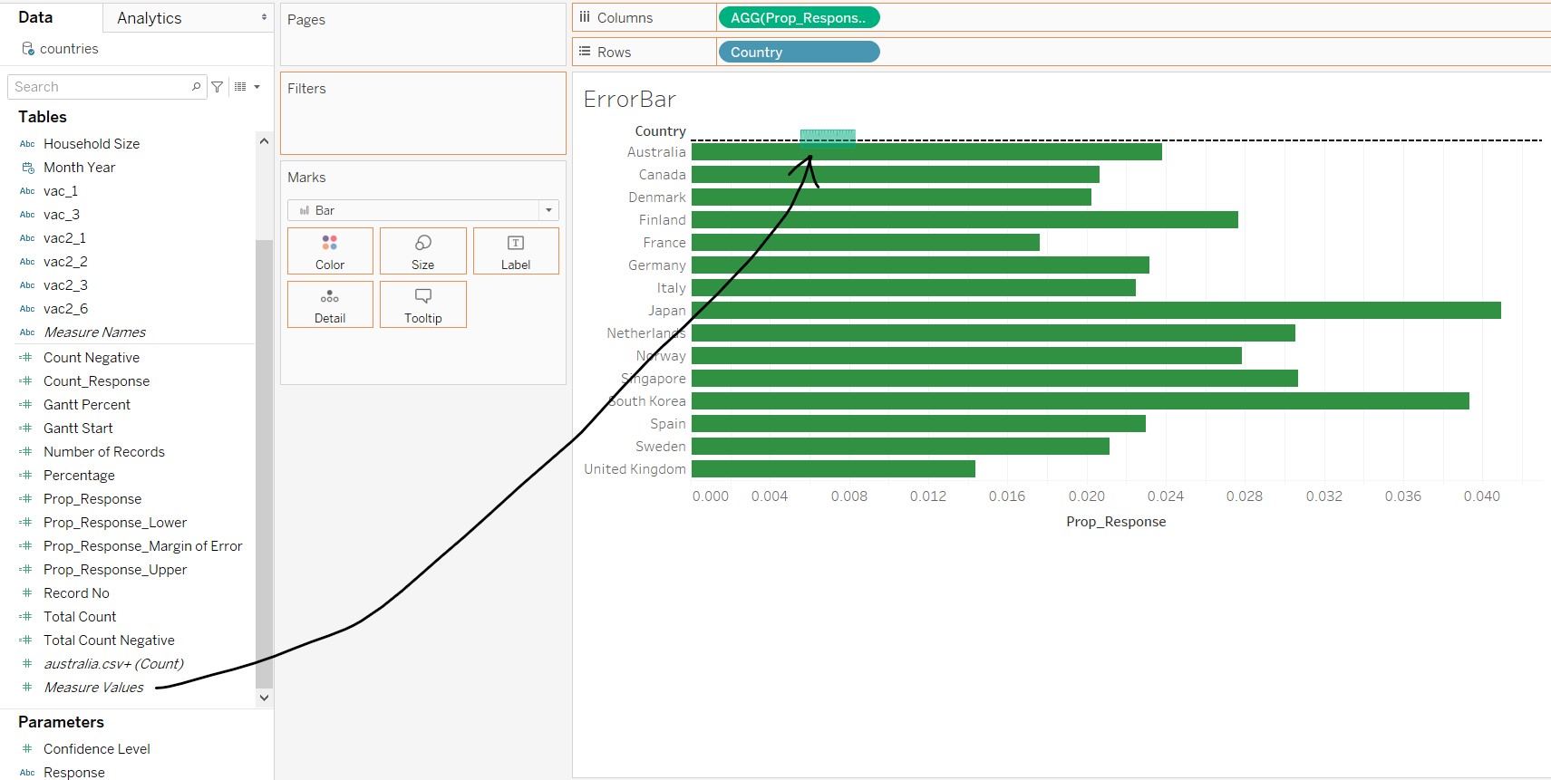The height and width of the screenshot is (780, 1551).
Task: Open the Detail marks card
Action: coord(330,304)
